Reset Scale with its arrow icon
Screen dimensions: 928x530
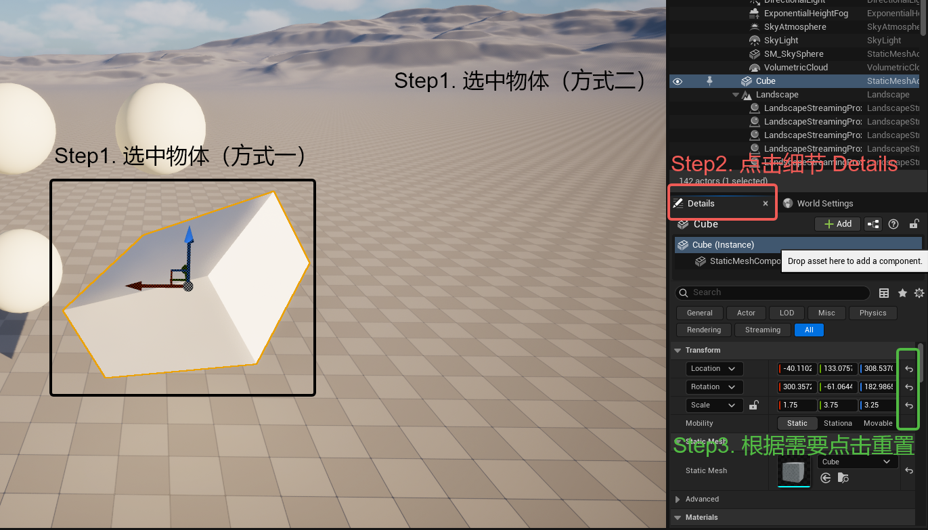tap(909, 406)
